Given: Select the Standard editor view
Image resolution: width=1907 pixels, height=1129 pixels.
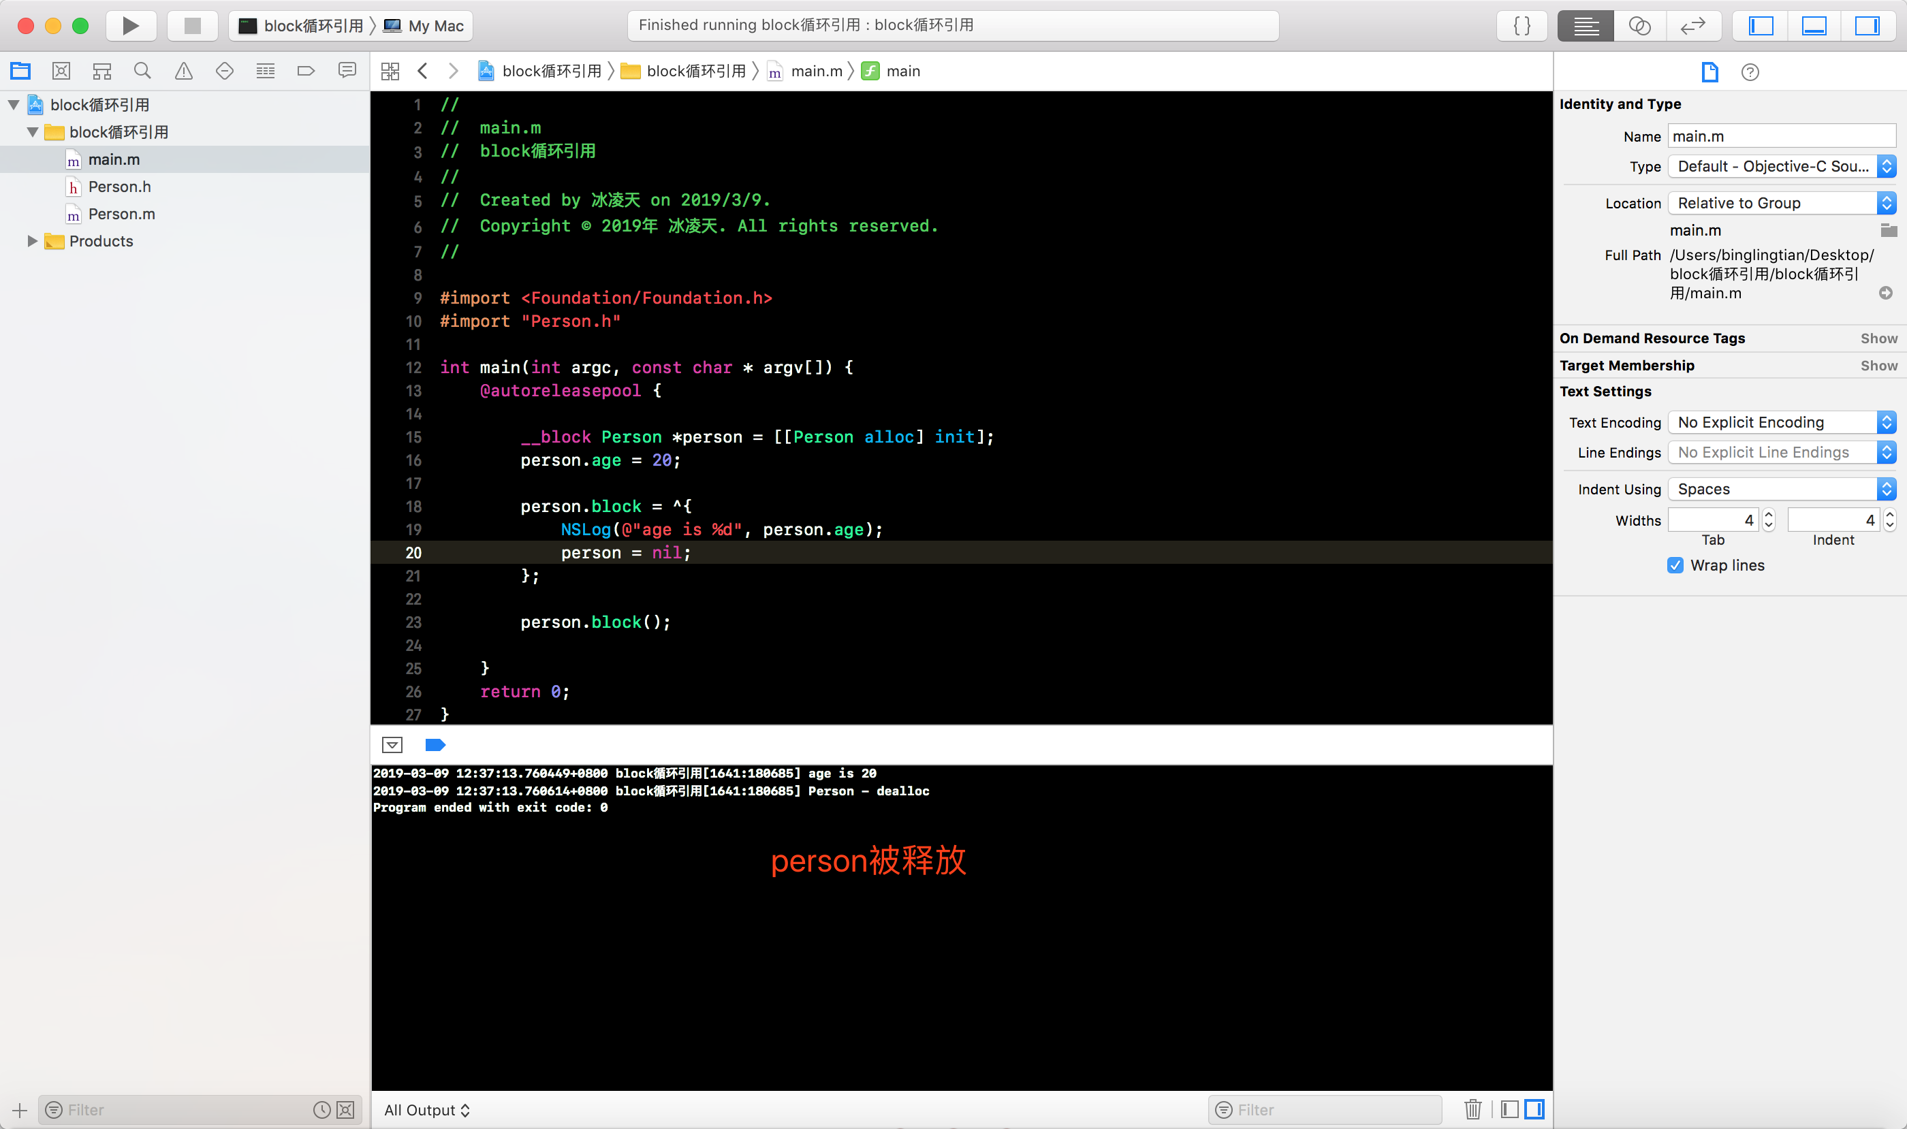Looking at the screenshot, I should [x=1586, y=26].
